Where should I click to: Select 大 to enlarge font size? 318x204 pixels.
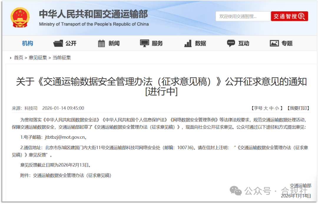pos(265,108)
